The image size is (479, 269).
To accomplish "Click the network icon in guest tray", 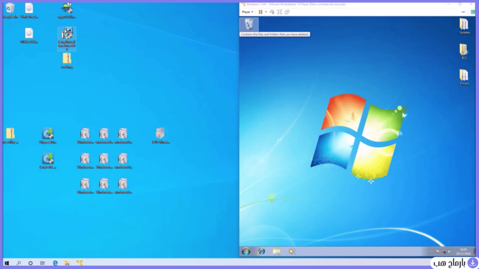I will pos(443,252).
